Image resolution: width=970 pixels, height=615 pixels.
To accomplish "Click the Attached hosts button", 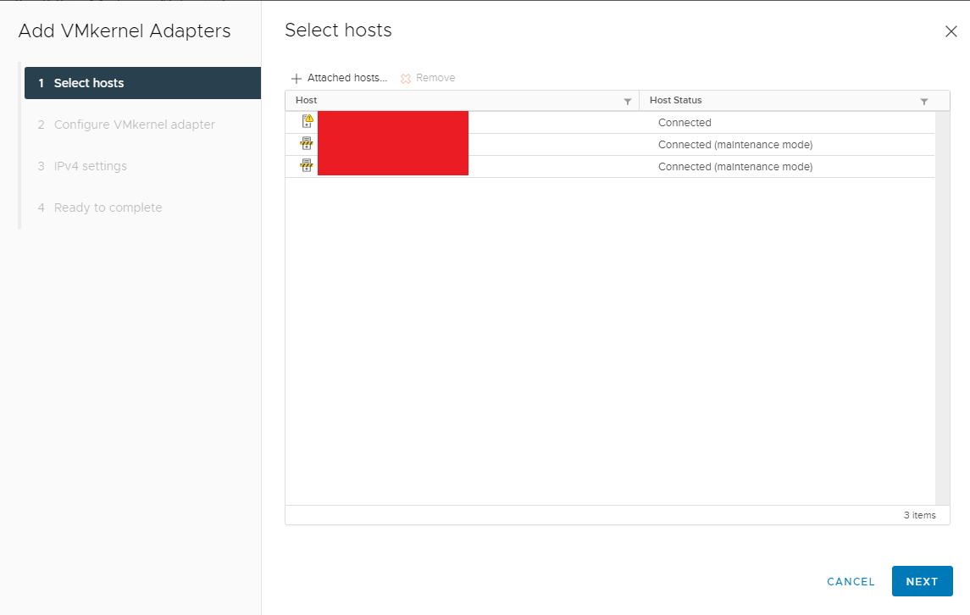I will 339,78.
